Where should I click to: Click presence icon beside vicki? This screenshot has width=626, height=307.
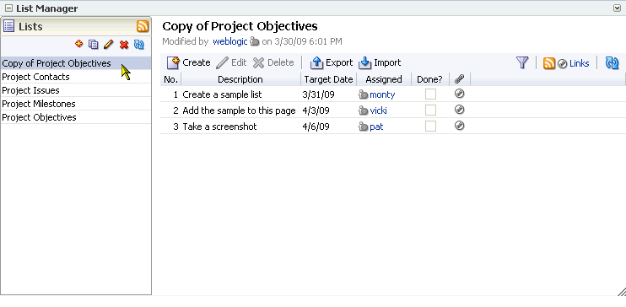click(363, 110)
